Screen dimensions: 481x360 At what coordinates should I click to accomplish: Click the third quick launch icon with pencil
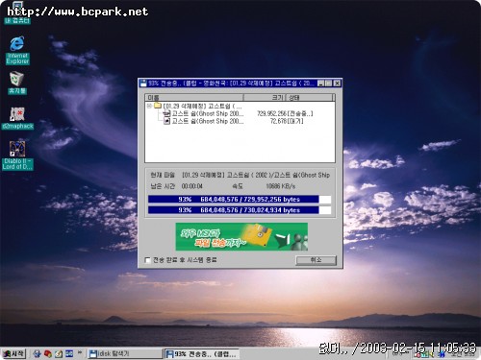point(59,353)
